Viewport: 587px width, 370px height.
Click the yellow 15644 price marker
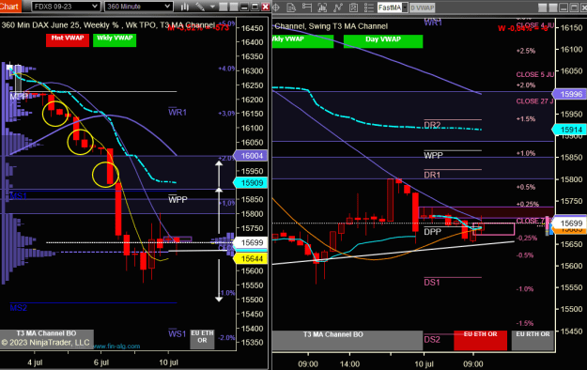point(251,258)
